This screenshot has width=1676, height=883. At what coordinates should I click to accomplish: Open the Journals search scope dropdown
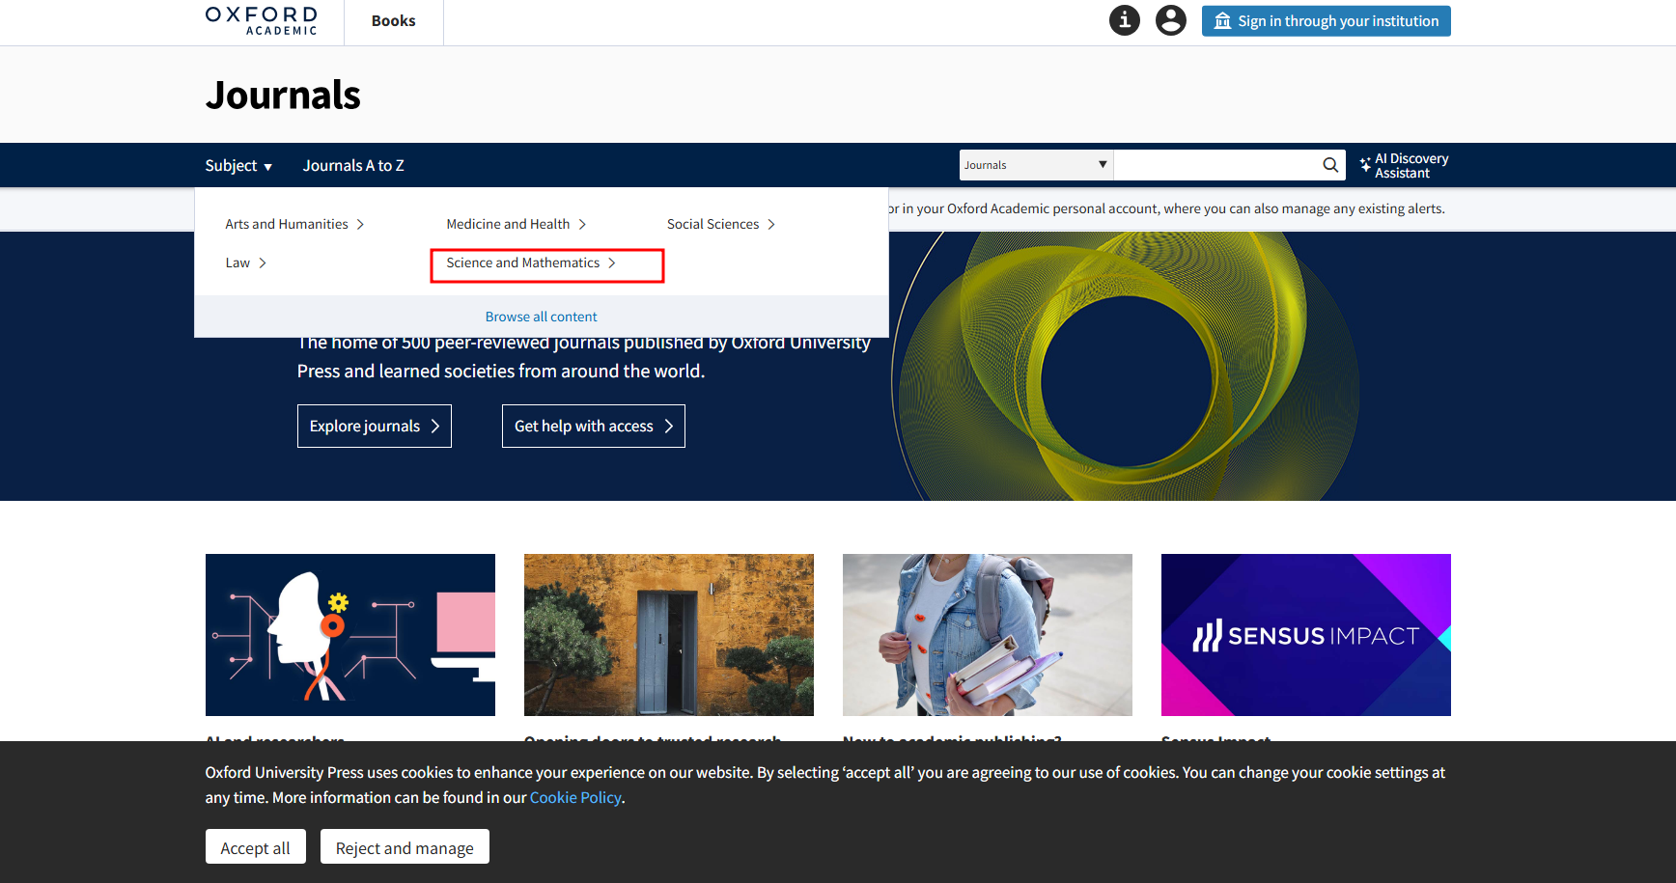(x=1035, y=165)
